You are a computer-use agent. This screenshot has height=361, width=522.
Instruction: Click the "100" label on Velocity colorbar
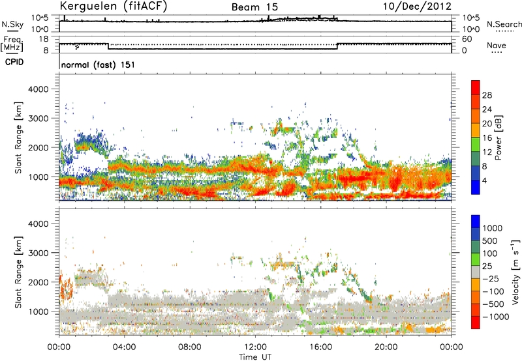point(490,253)
